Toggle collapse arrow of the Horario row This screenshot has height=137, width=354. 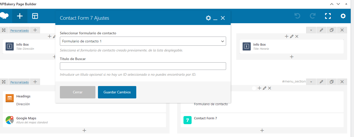311,30
